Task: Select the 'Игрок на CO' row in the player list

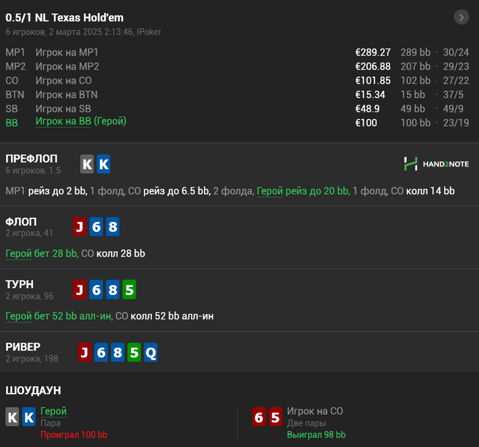Action: coord(237,80)
